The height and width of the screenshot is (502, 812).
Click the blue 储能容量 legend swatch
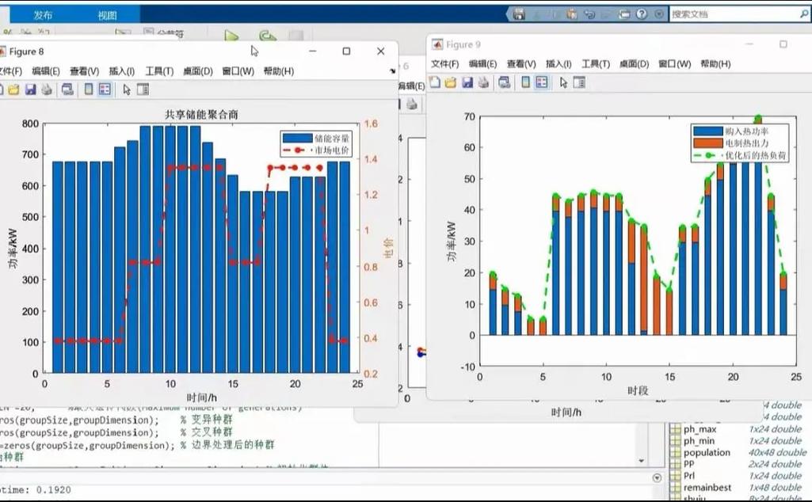click(296, 138)
